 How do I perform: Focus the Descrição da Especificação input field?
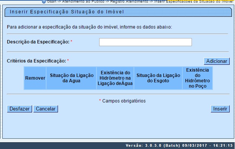click(x=145, y=42)
